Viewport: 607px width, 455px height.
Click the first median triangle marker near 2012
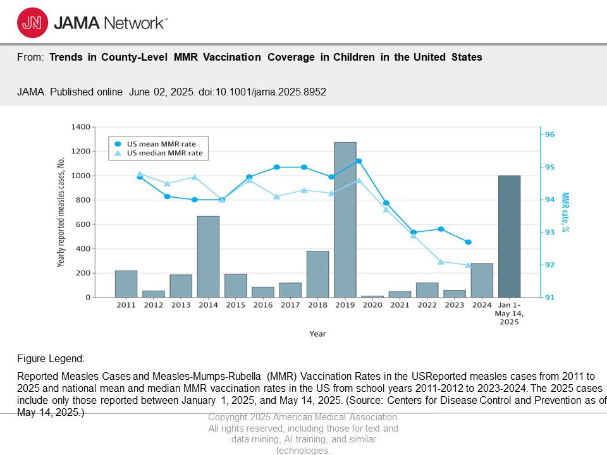pos(140,174)
